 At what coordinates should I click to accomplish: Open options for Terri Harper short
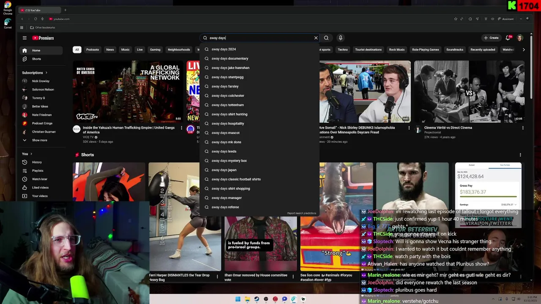pos(217,277)
